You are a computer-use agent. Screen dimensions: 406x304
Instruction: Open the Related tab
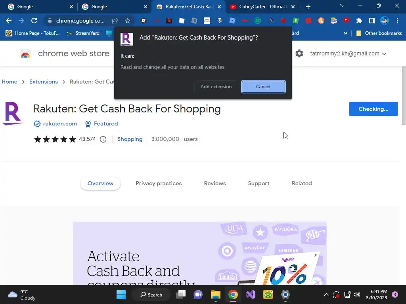click(302, 183)
